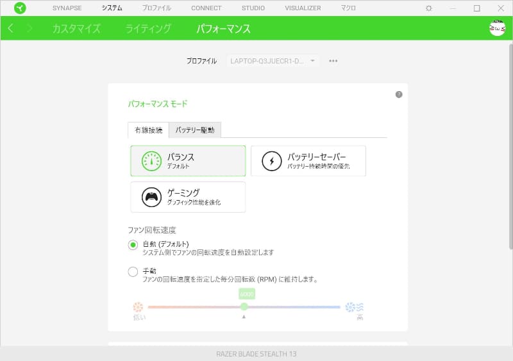
Task: Minimize the Synapse window
Action: tap(453, 8)
